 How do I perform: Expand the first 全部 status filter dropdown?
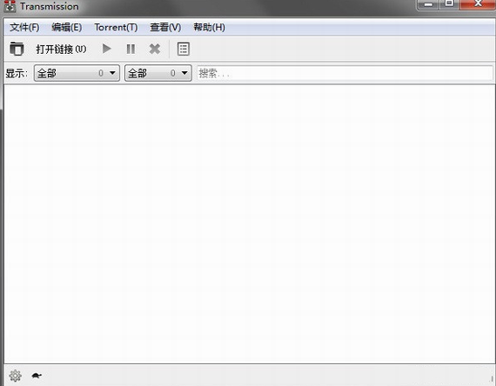coord(77,73)
